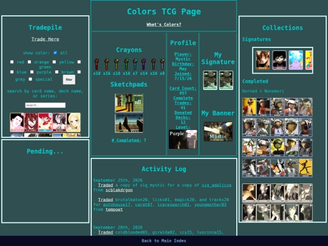Click the red-haired Tradepile card second in row
Image resolution: width=328 pixels, height=246 pixels.
[31, 122]
